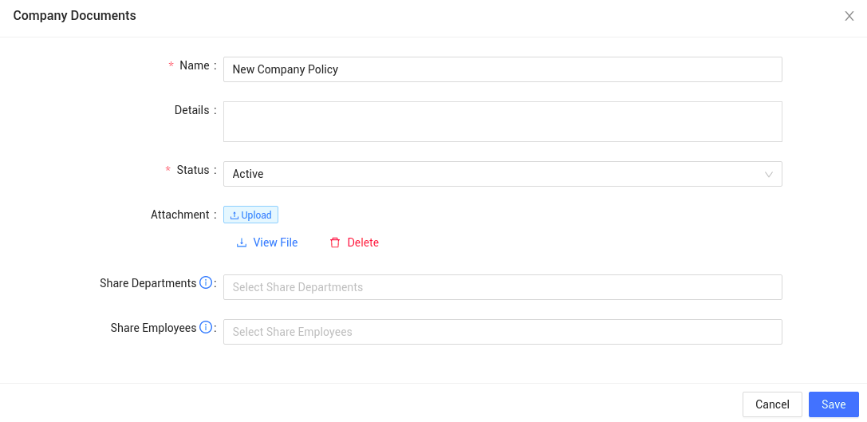Click the Attachment field label
Screen dimensions: 867x422
pos(179,215)
